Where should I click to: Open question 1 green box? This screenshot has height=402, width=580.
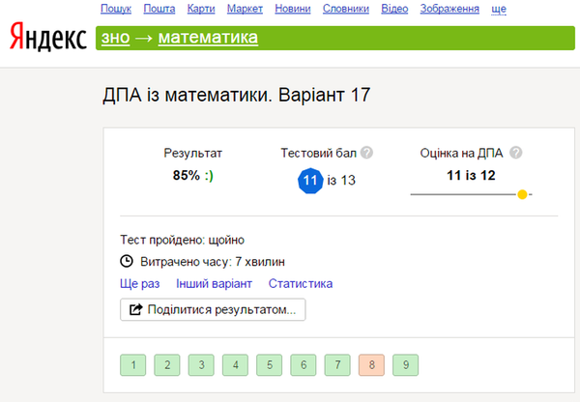(x=132, y=365)
